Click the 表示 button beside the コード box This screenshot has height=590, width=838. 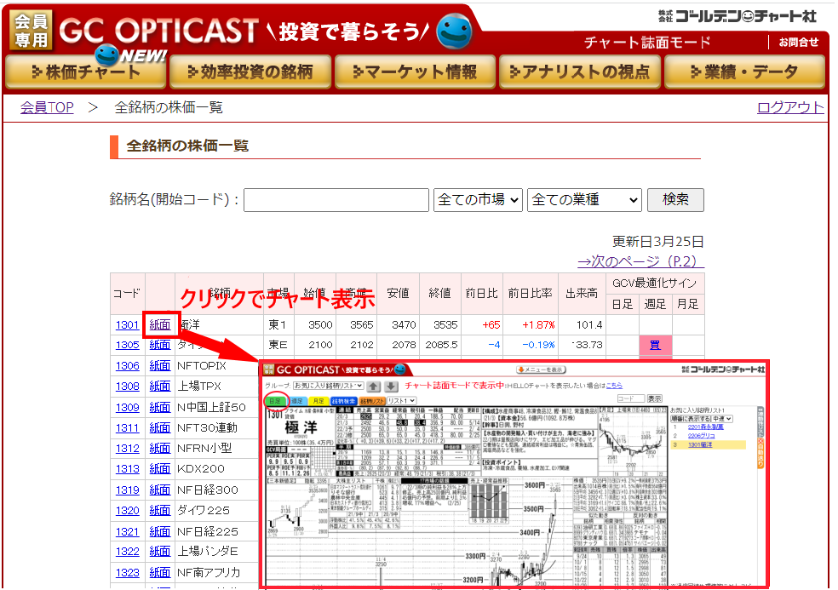(655, 398)
